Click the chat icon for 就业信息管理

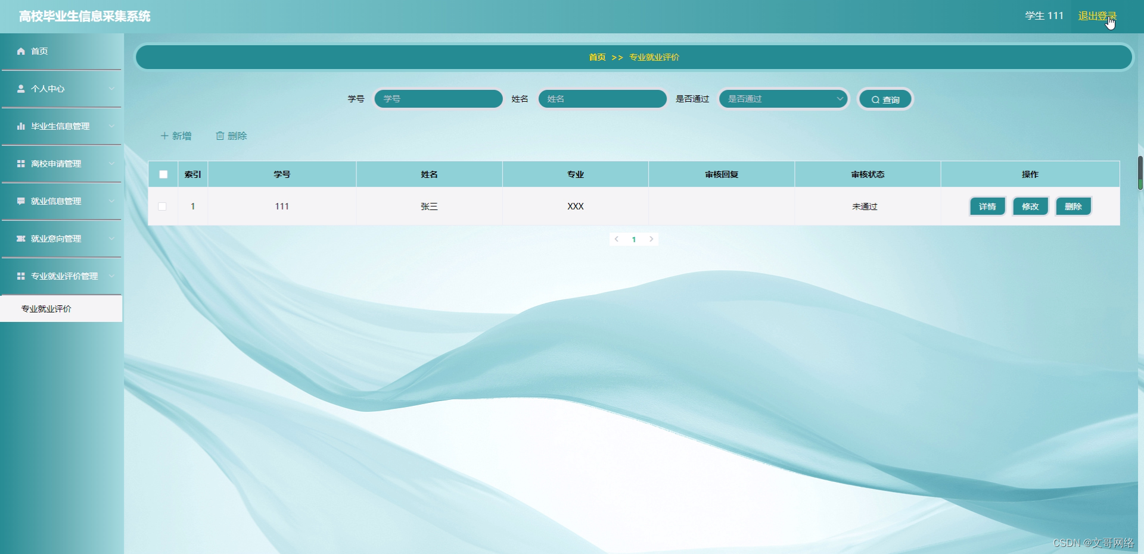tap(20, 201)
